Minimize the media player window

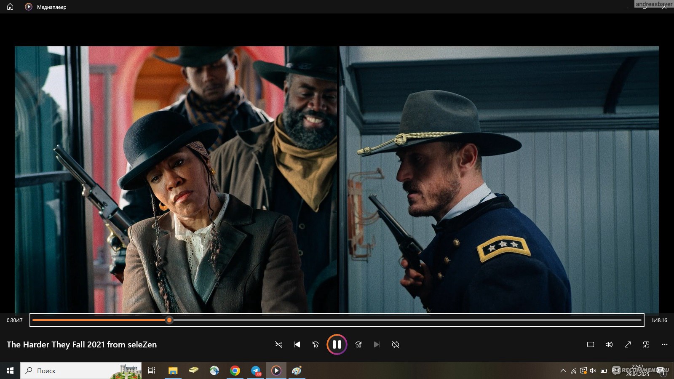coord(626,7)
